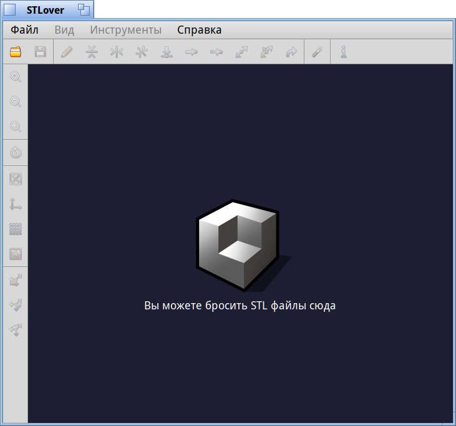456x426 pixels.
Task: Choose the plain right-arrow translate icon
Action: point(192,52)
